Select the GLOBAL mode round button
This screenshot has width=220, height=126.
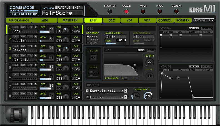click(x=176, y=11)
